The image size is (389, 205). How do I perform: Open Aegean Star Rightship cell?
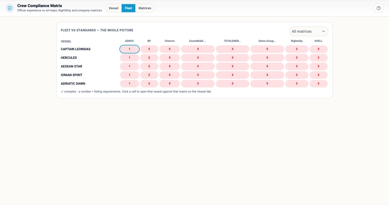pos(297,66)
